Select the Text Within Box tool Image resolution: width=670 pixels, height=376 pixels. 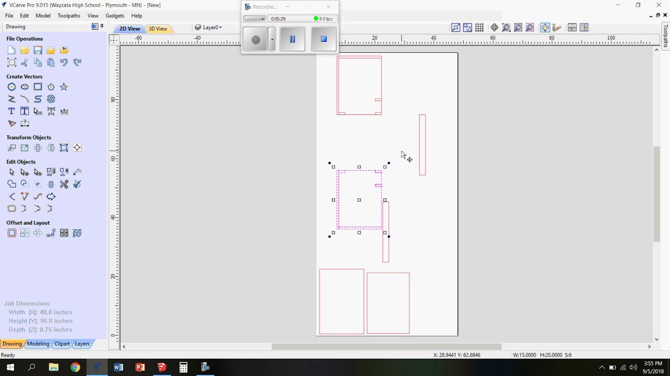[25, 111]
